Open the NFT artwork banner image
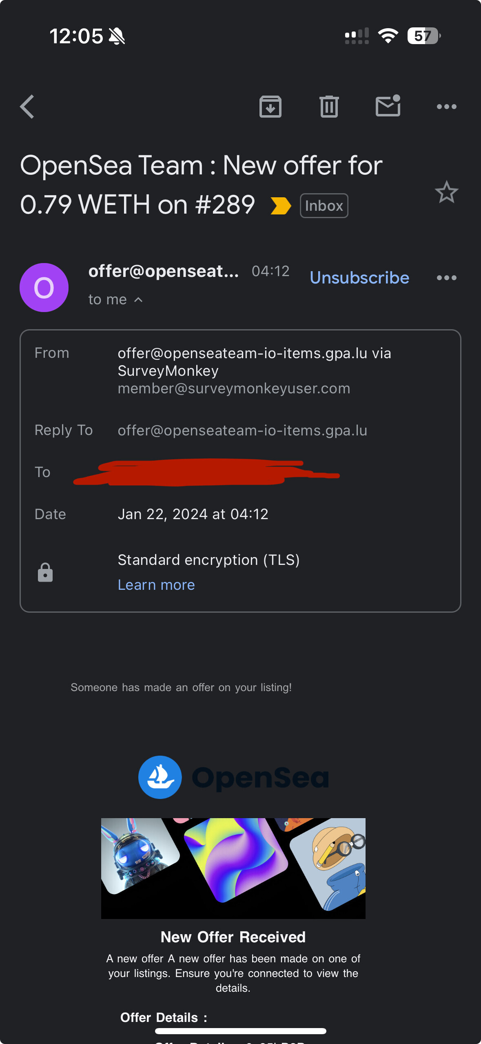Screen dimensions: 481x1044 coord(233,868)
